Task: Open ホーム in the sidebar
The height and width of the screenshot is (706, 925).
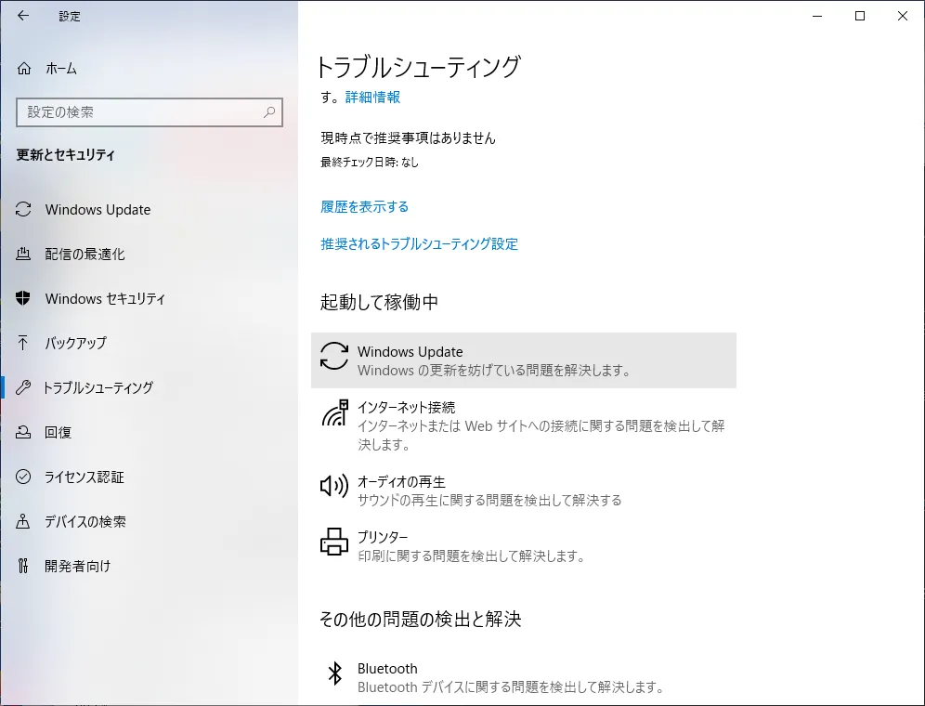Action: [x=61, y=69]
